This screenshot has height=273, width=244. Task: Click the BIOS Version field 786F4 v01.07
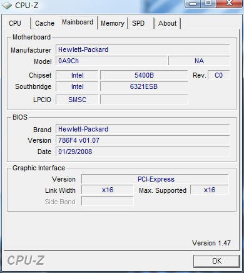point(143,140)
